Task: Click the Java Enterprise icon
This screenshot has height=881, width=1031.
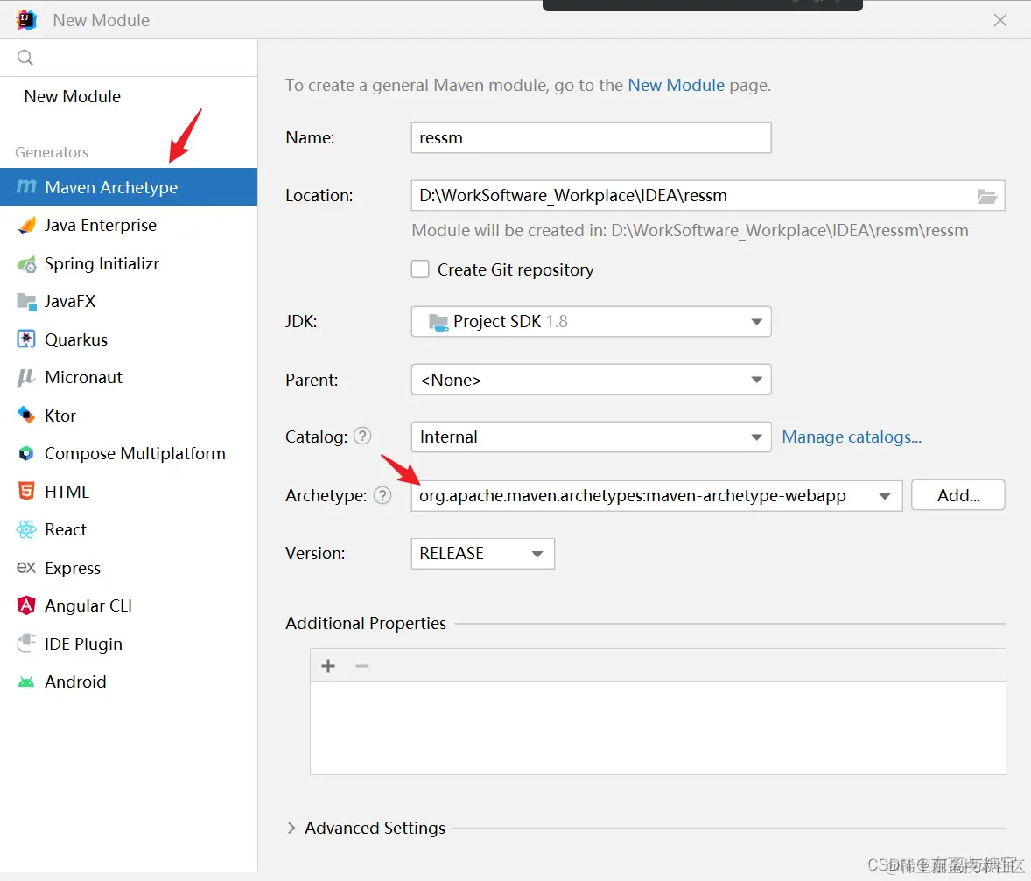Action: [26, 226]
